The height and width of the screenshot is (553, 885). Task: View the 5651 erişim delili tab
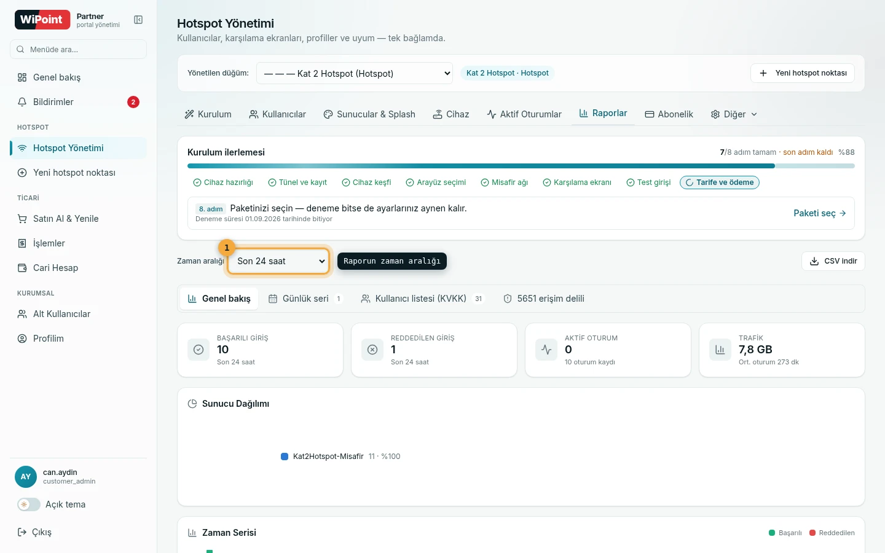pyautogui.click(x=544, y=299)
